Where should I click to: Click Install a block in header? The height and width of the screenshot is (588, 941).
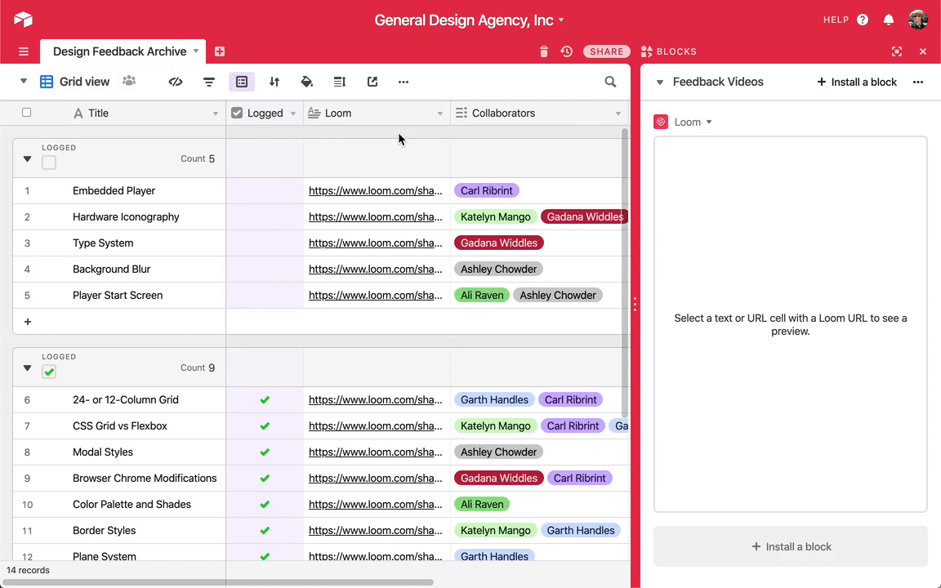[x=856, y=82]
